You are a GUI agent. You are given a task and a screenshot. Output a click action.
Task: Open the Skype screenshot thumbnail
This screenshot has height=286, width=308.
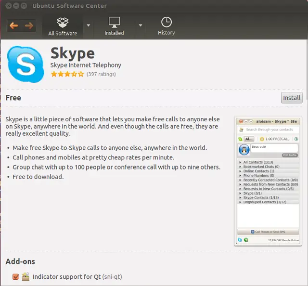click(268, 181)
